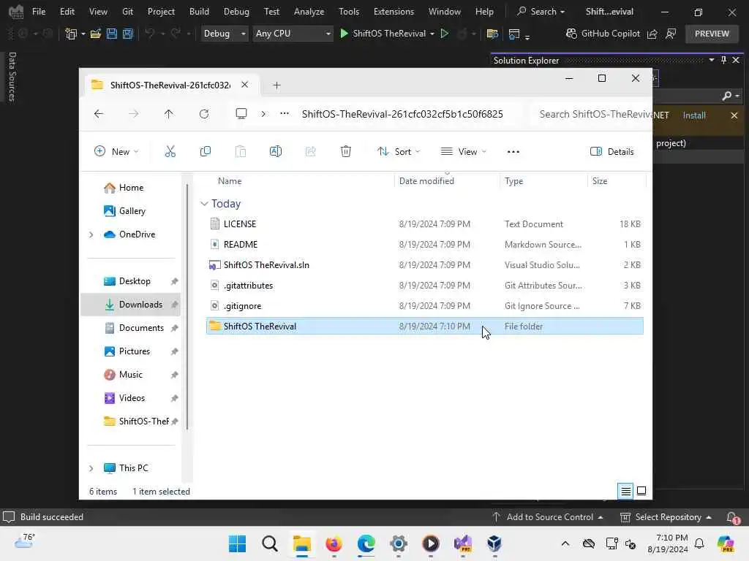Screen dimensions: 749x561
Task: Open the Any CPU platform dropdown
Action: click(293, 34)
